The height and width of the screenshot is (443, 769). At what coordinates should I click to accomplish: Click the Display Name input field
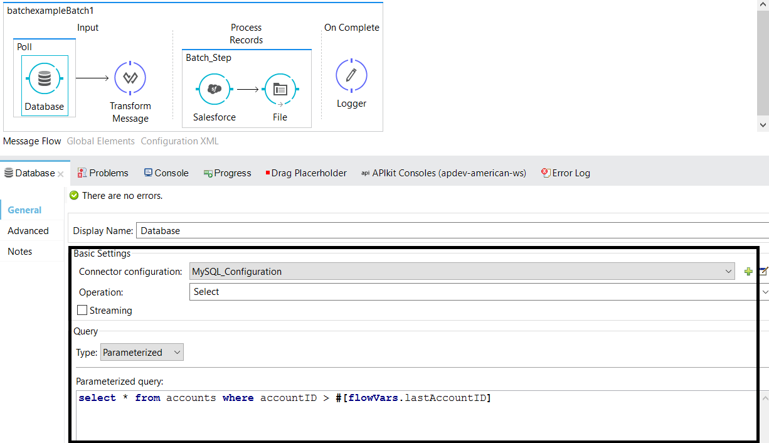[x=452, y=231]
